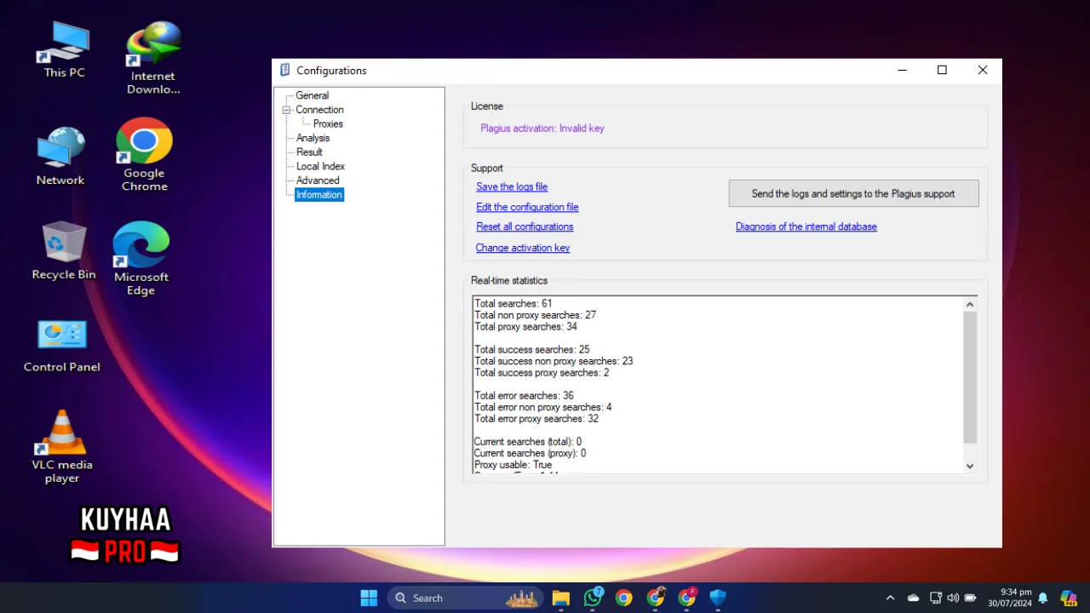Screen dimensions: 1090x613
Task: Click the Configurations window title icon
Action: [285, 70]
